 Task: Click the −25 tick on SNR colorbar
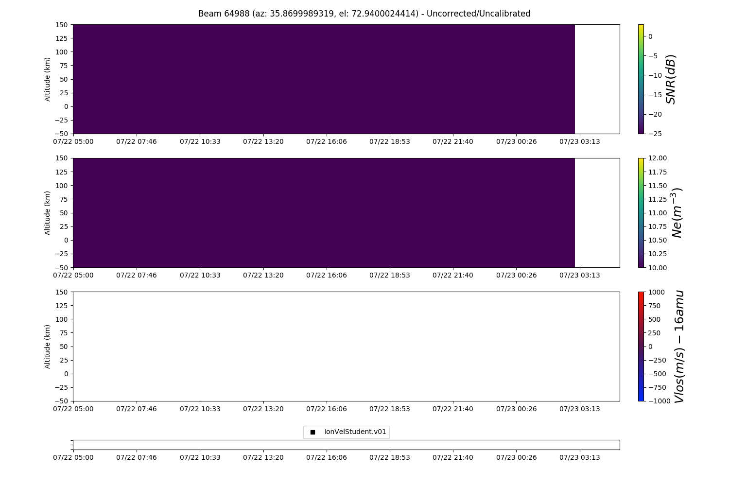coord(655,134)
